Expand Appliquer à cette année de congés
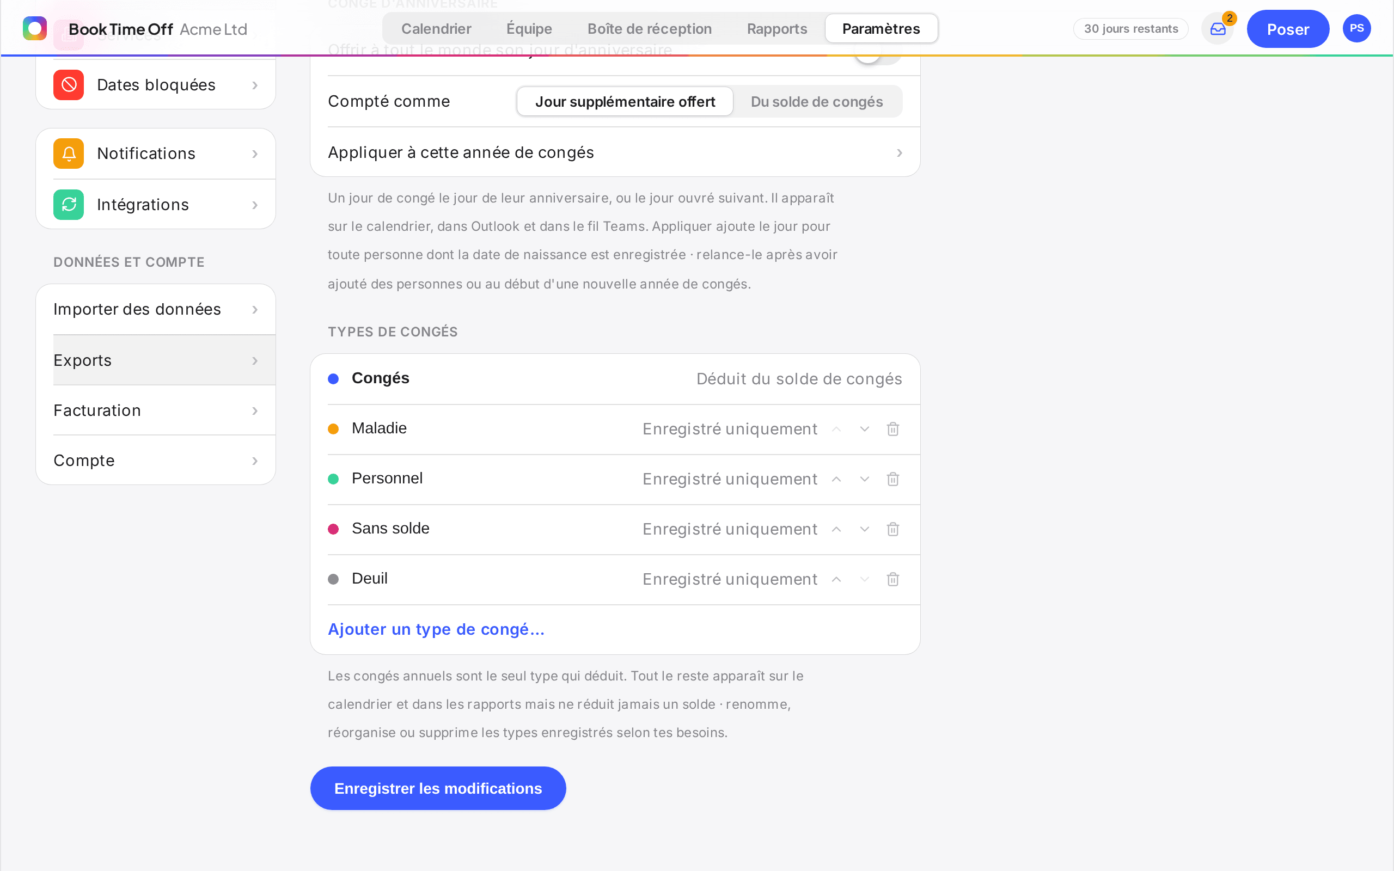The height and width of the screenshot is (871, 1394). pos(615,152)
